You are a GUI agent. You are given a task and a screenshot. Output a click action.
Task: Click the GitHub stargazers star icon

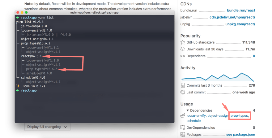click(x=183, y=42)
